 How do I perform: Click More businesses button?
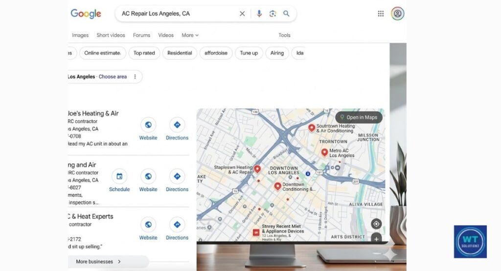click(x=108, y=261)
